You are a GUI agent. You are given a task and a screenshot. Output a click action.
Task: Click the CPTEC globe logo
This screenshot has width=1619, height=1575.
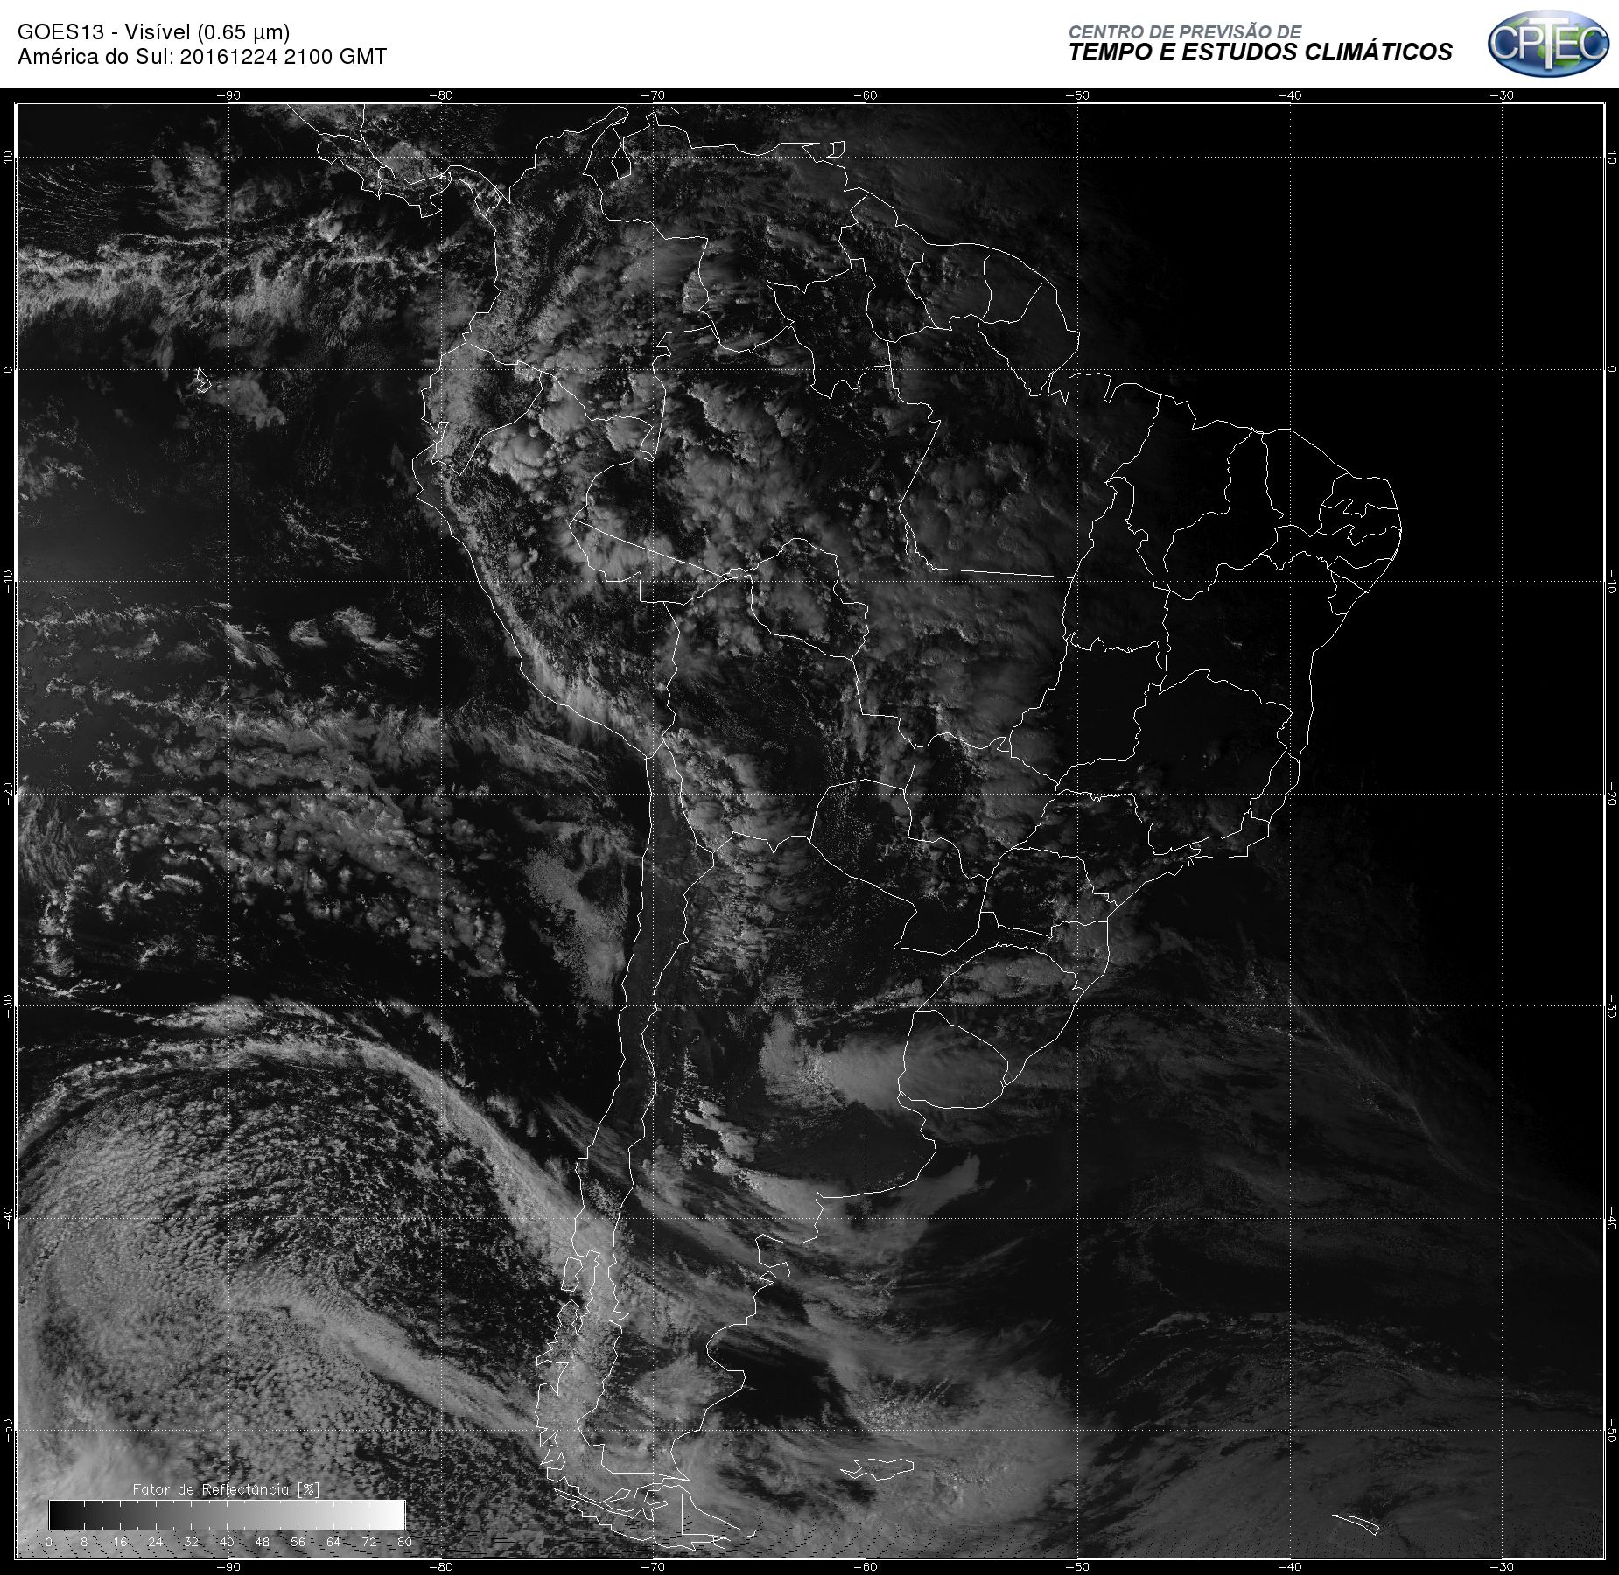coord(1548,44)
